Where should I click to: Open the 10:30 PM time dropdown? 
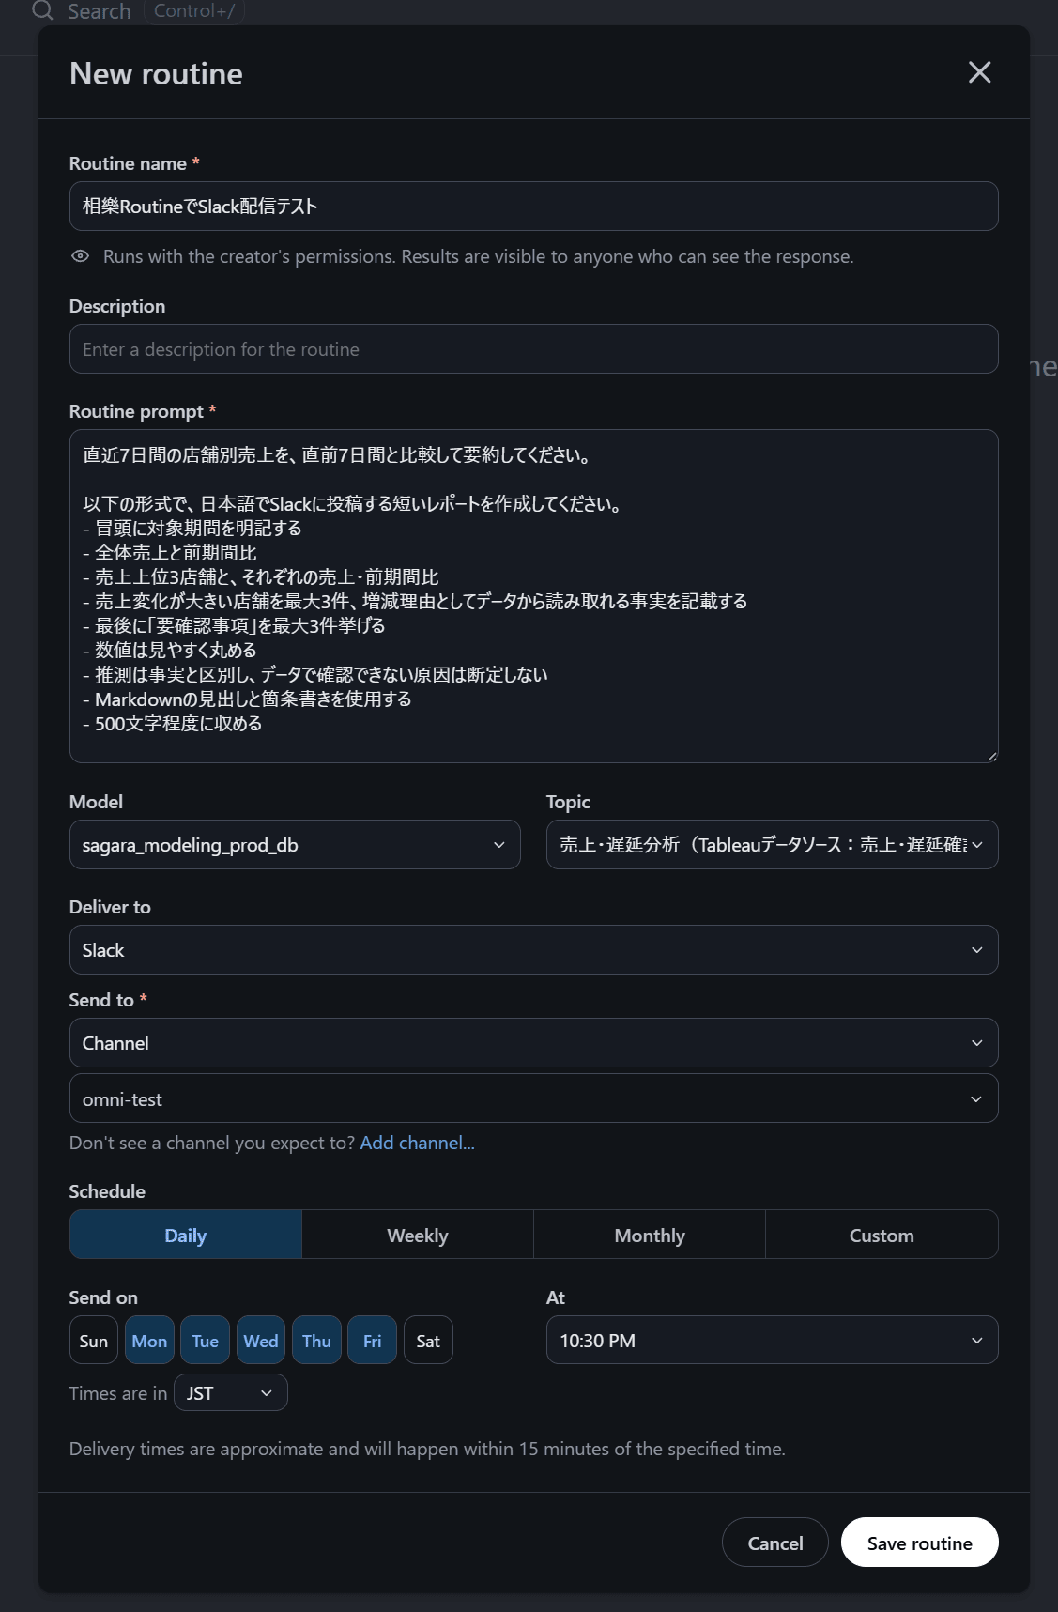tap(772, 1341)
